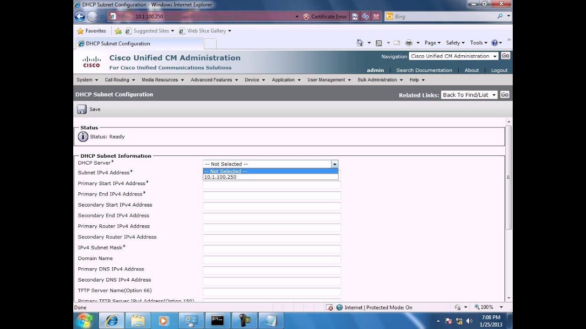This screenshot has height=329, width=586.
Task: Open the Navigation dropdown
Action: (454, 56)
